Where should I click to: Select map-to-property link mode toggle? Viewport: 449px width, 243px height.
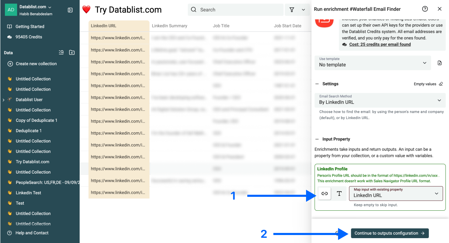coord(324,194)
